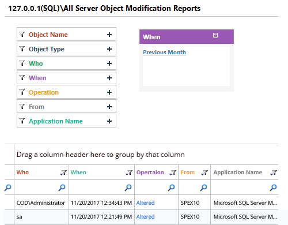The image size is (288, 225).
Task: Click the filter icon in Who column header
Action: pyautogui.click(x=63, y=172)
